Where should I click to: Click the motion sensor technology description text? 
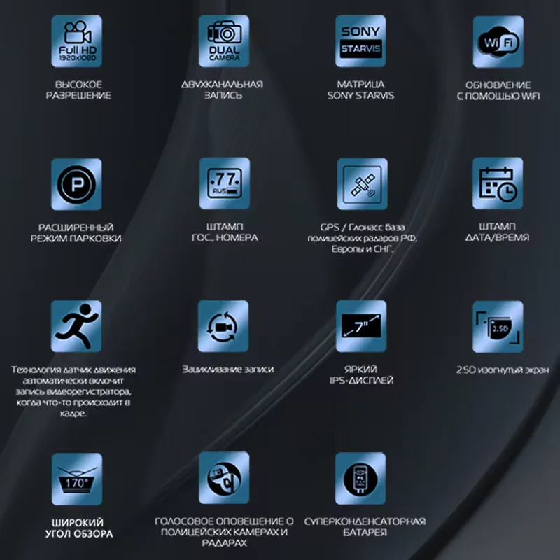click(73, 391)
